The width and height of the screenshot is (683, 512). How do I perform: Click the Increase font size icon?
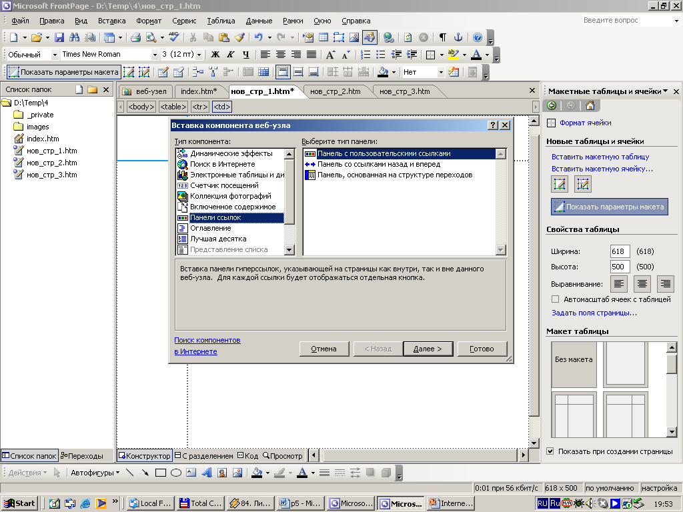[331, 55]
